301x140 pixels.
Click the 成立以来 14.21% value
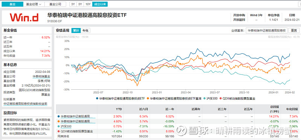[x=45, y=51]
